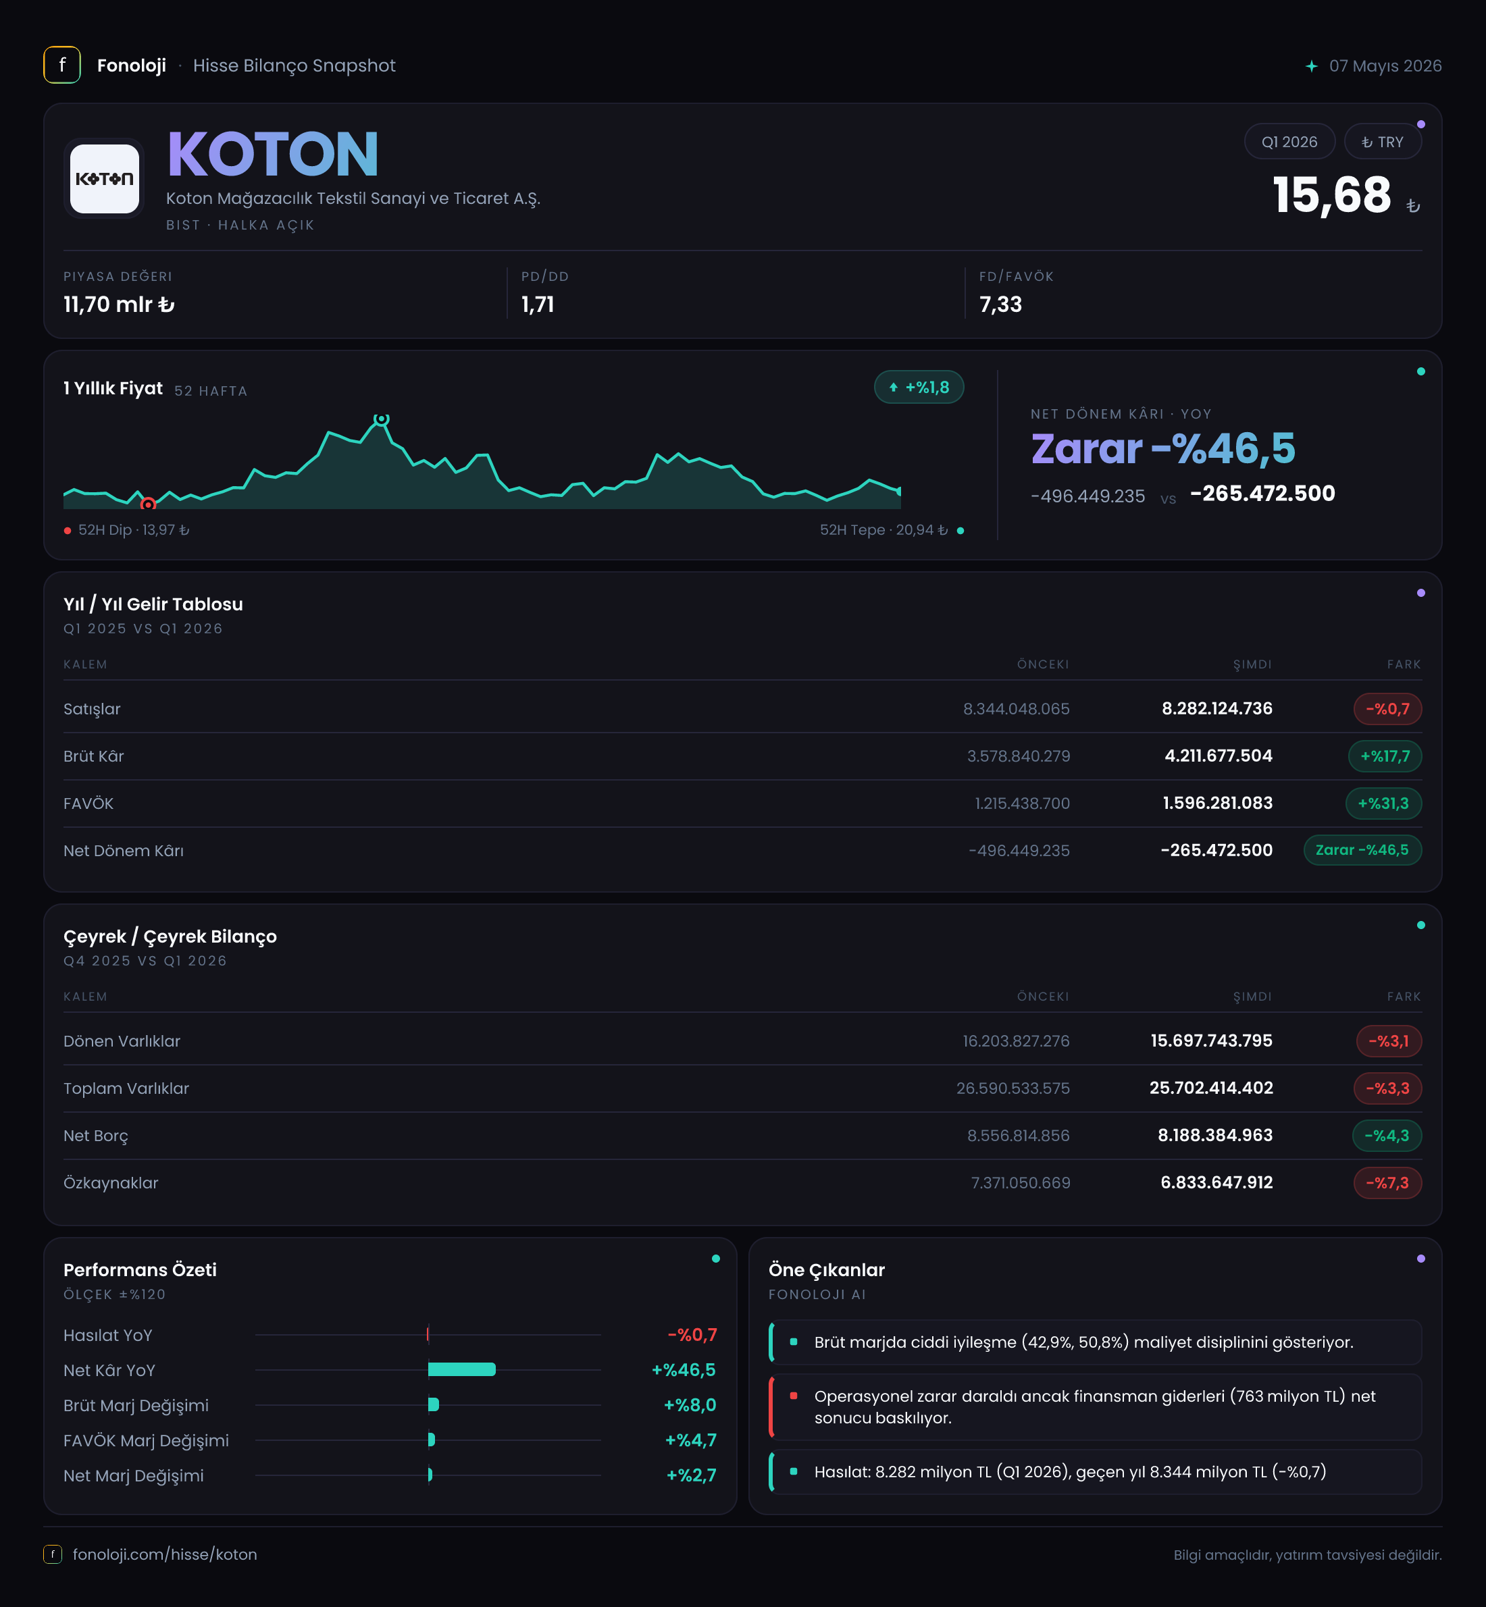The width and height of the screenshot is (1486, 1607).
Task: Open the highlight about Hasılat 8.282 milyon TL
Action: pyautogui.click(x=1095, y=1472)
